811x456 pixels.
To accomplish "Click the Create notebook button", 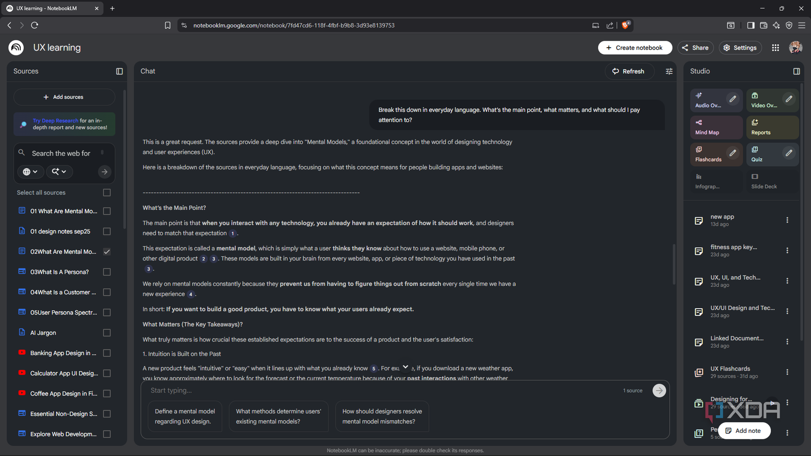I will (x=635, y=48).
